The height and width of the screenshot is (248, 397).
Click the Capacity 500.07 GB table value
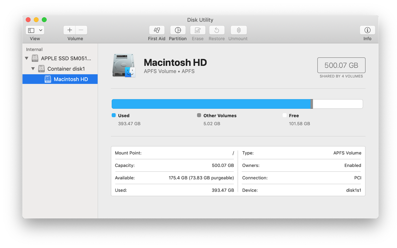223,165
